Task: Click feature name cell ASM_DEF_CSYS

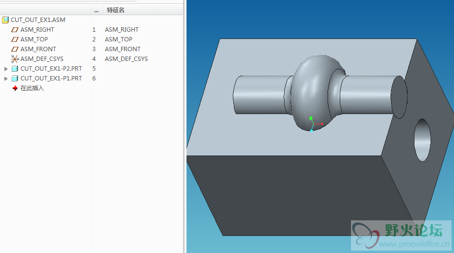Action: point(126,59)
